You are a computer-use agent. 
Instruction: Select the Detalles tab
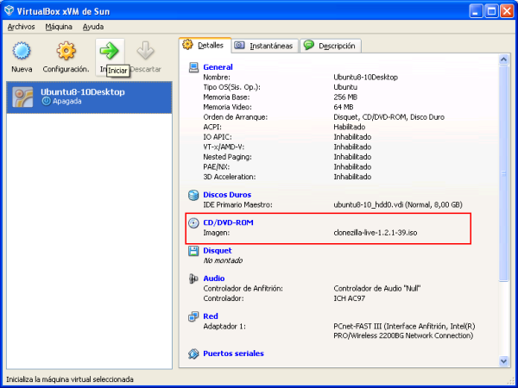click(204, 45)
